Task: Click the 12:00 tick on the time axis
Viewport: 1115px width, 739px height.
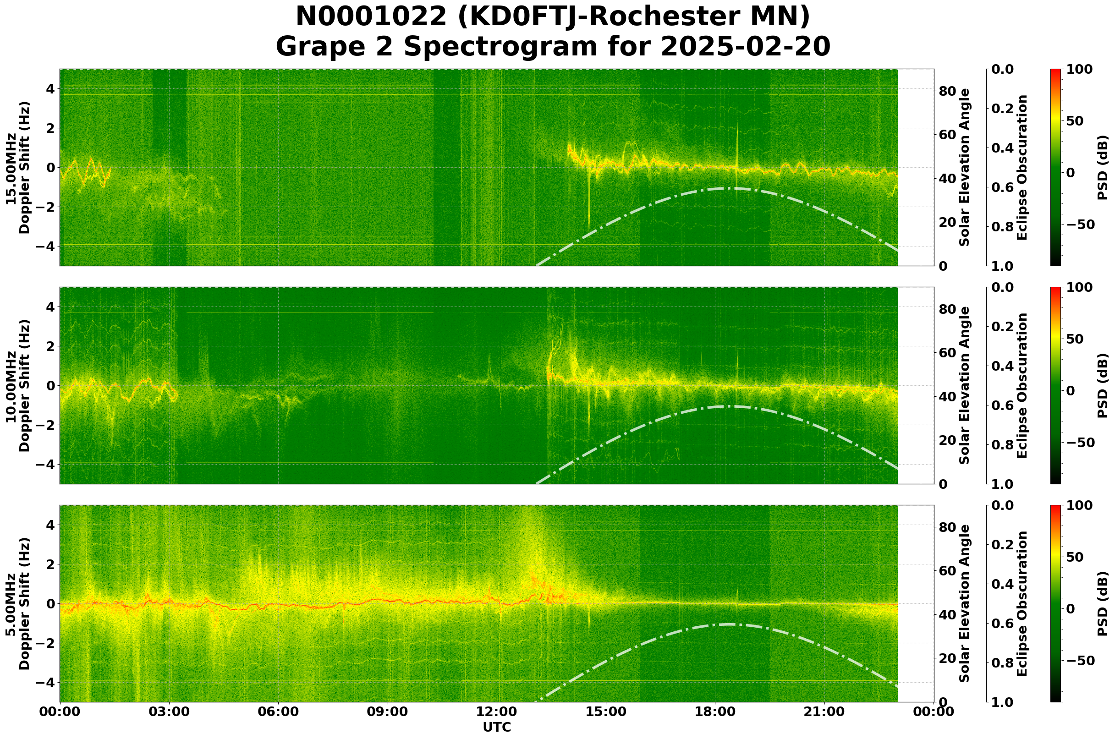Action: 496,712
